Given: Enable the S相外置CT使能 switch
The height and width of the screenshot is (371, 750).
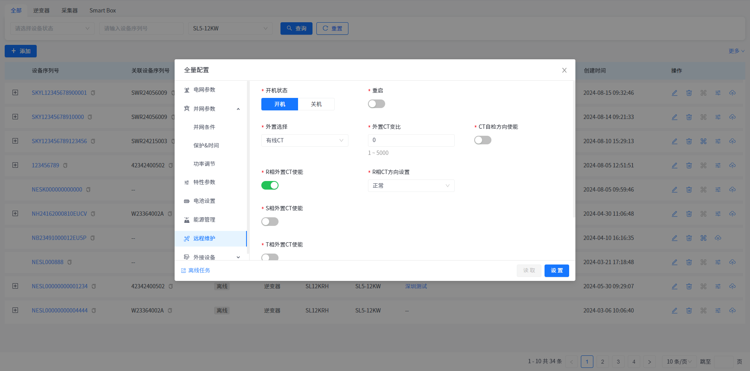Looking at the screenshot, I should pyautogui.click(x=270, y=222).
